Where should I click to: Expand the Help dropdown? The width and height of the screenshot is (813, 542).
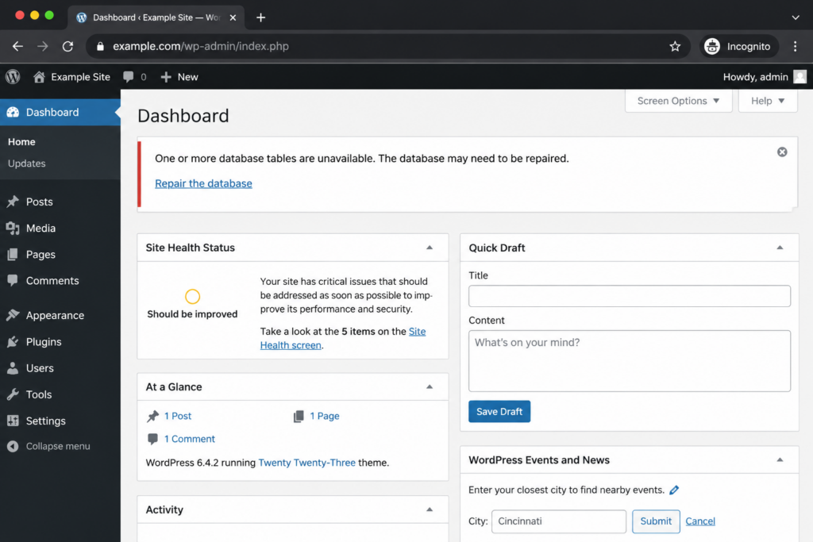[x=768, y=101]
